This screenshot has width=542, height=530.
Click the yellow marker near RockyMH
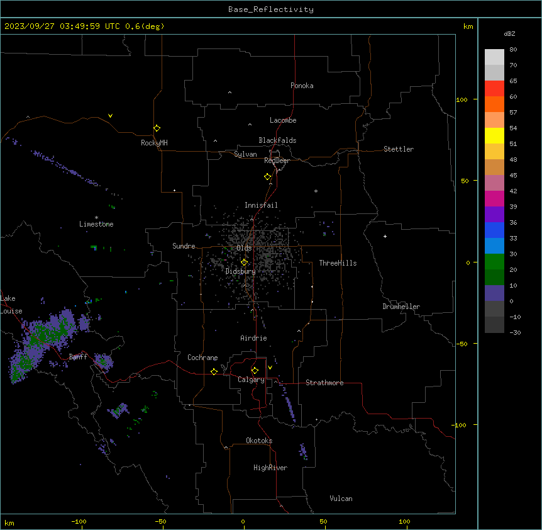pyautogui.click(x=157, y=128)
